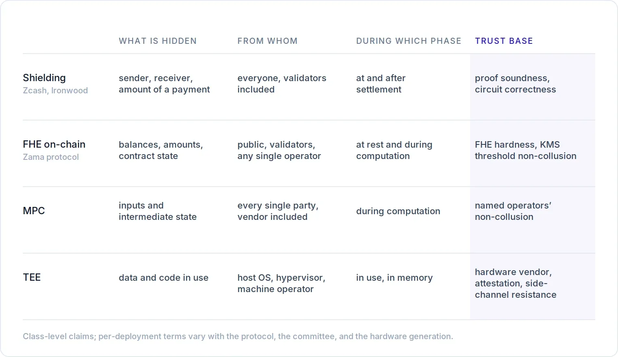The image size is (618, 357).
Task: Select the 'FHE hardness, KMS threshold' cell
Action: [x=525, y=150]
